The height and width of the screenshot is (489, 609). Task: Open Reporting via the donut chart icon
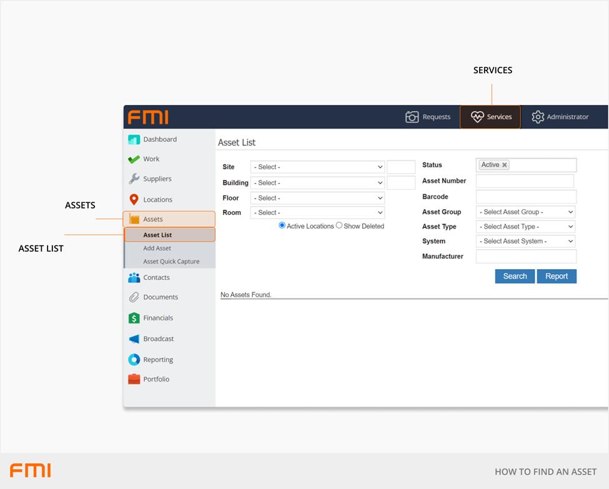tap(134, 360)
